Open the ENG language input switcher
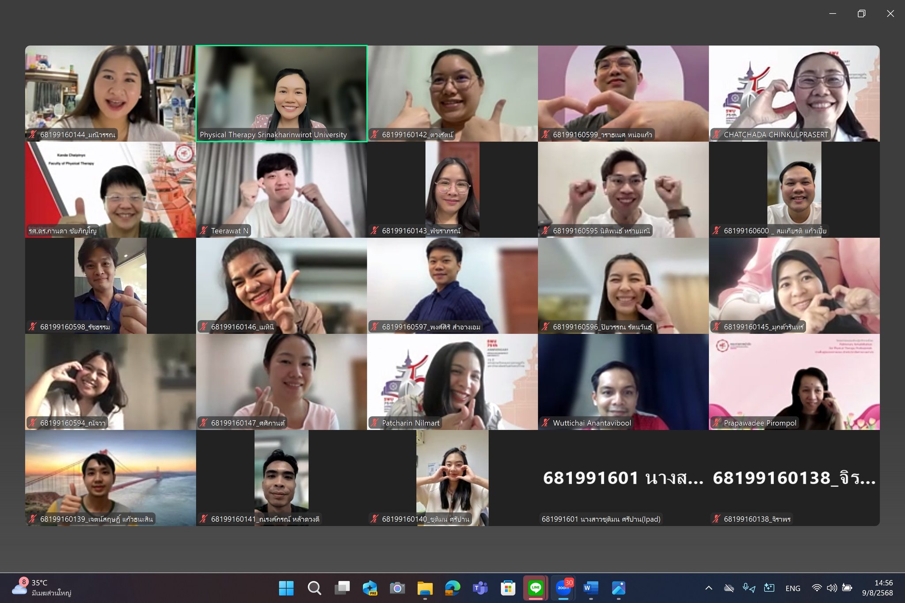 [x=793, y=588]
